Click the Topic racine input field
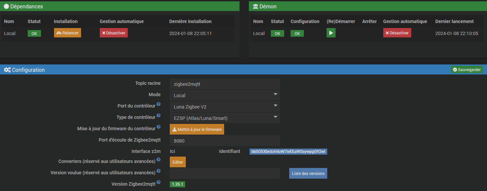487x191 pixels. coord(224,84)
